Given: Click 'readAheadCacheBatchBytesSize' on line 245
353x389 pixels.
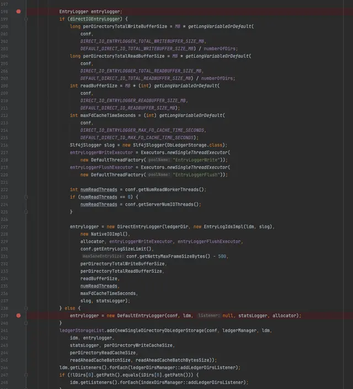Looking at the screenshot, I should pos(173,360).
